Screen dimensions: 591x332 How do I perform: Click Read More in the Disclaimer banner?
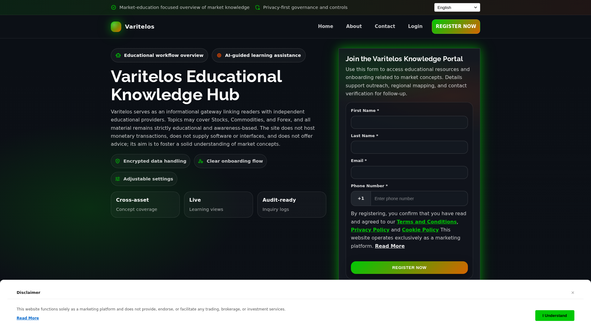28,318
